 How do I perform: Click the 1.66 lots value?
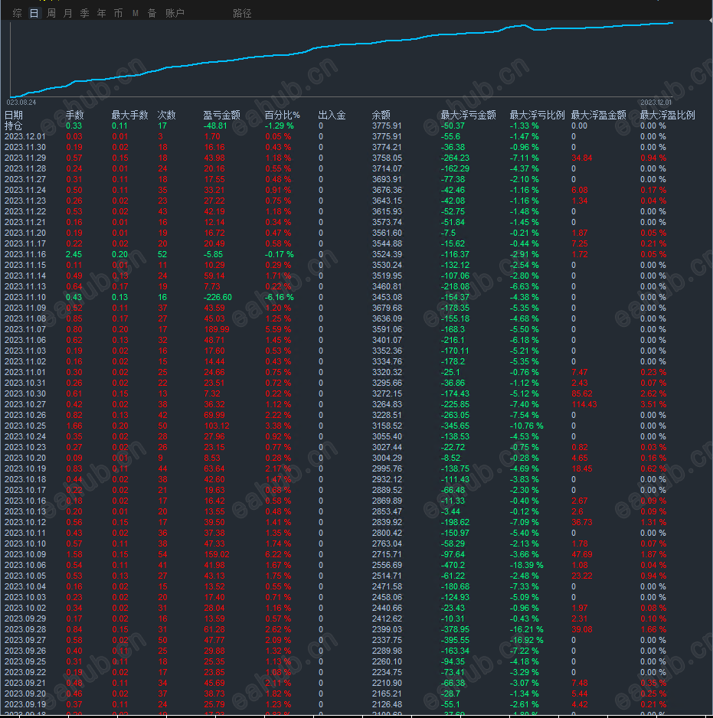point(74,426)
